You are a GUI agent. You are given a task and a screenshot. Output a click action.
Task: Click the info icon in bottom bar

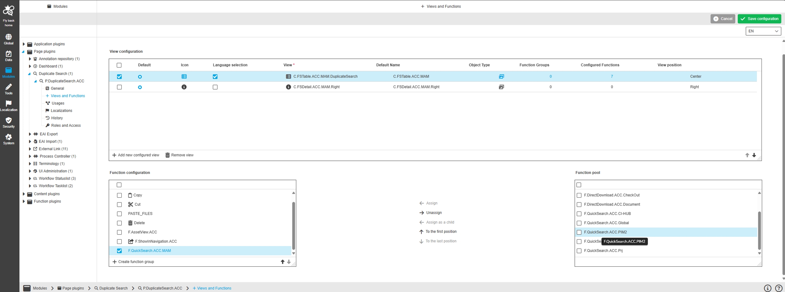[x=767, y=288]
